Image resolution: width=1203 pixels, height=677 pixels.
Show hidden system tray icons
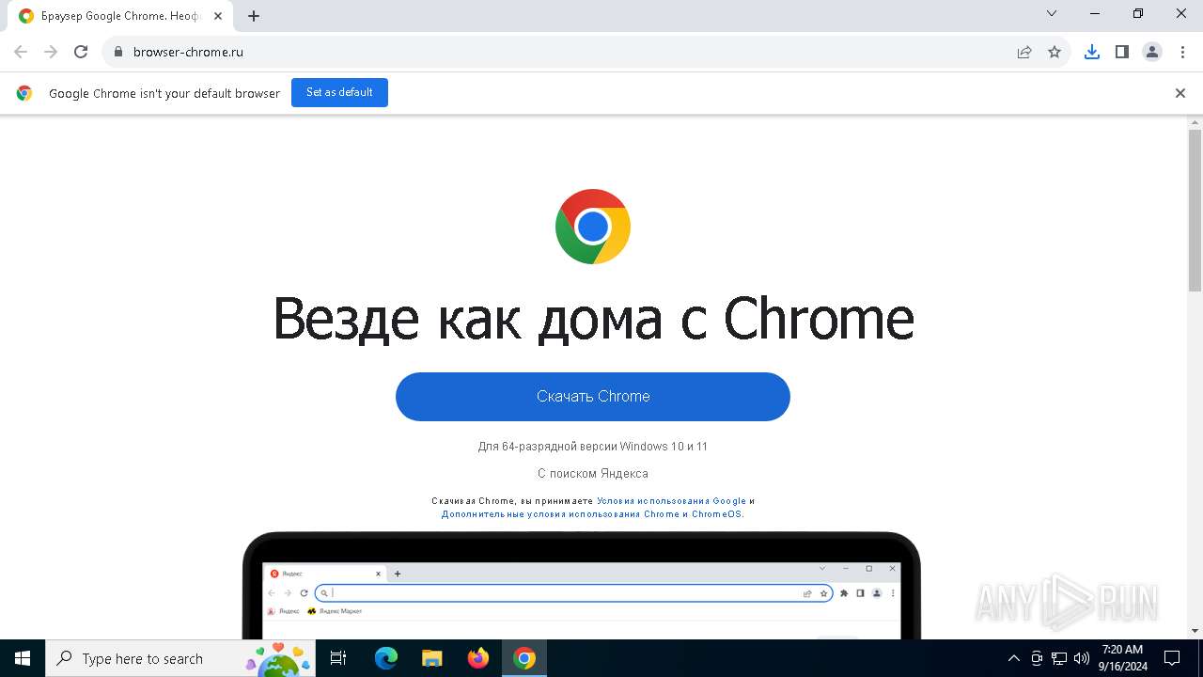1013,658
